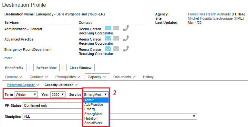Click blue email icon for Advanced Practice

(x=108, y=39)
